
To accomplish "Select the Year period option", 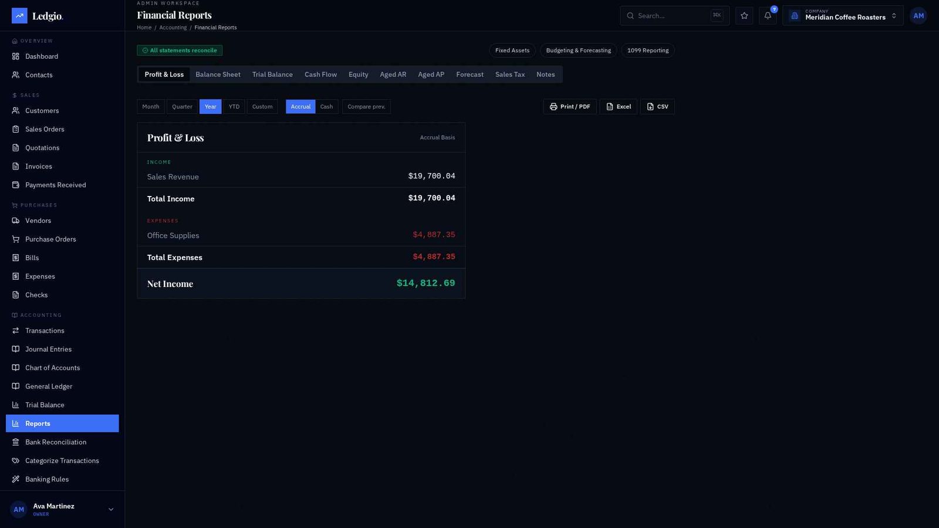I will (x=211, y=107).
